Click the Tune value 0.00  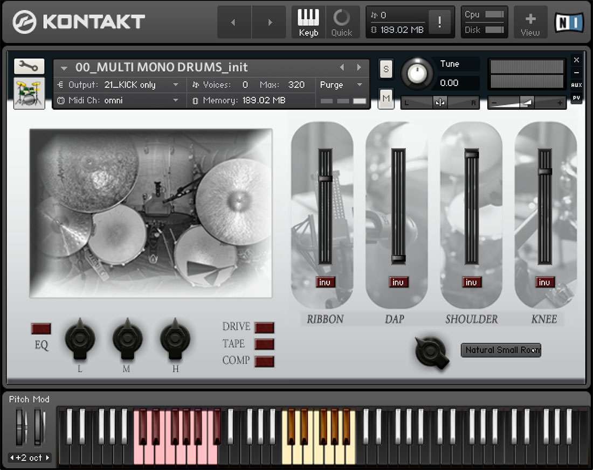click(449, 83)
